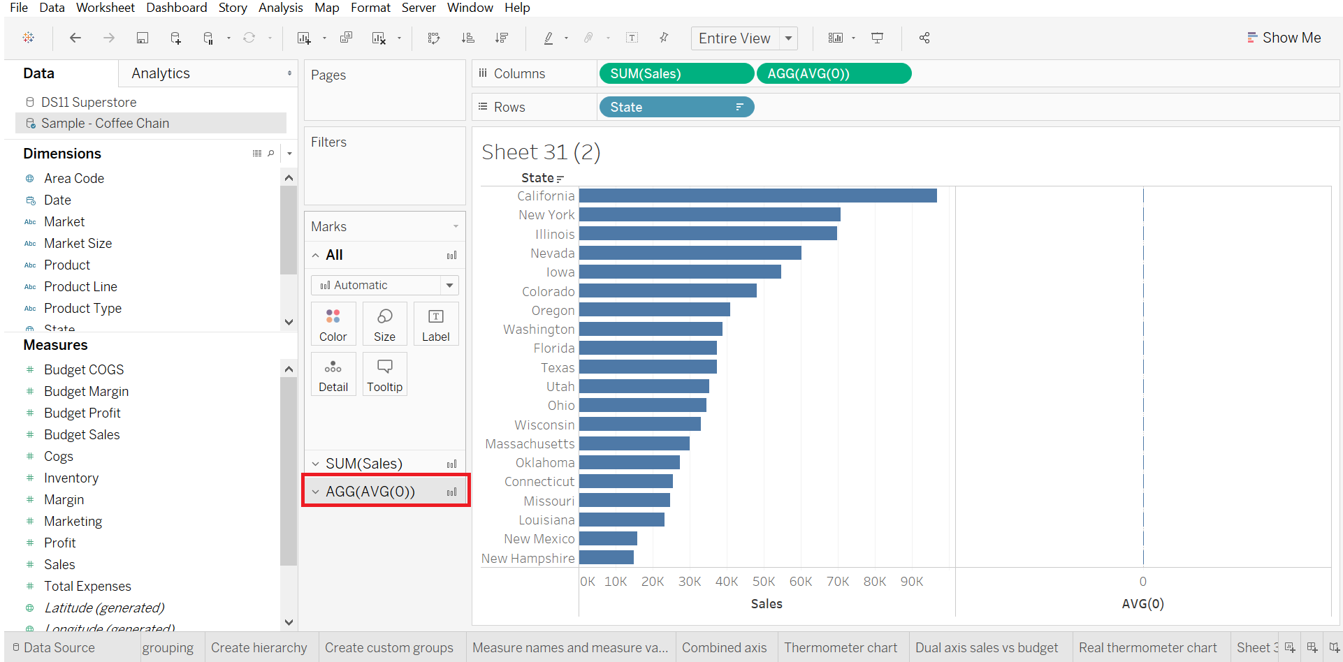Toggle presentation mode
1343x662 pixels.
877,38
